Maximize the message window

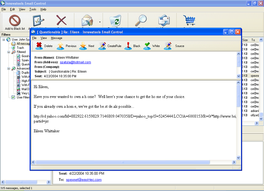click(232, 32)
